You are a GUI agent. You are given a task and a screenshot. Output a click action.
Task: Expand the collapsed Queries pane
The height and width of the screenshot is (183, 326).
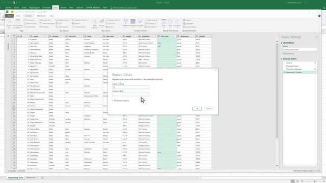tap(8, 36)
